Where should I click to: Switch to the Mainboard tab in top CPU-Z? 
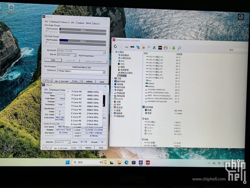click(x=55, y=22)
